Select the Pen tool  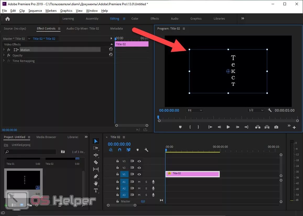(x=96, y=176)
